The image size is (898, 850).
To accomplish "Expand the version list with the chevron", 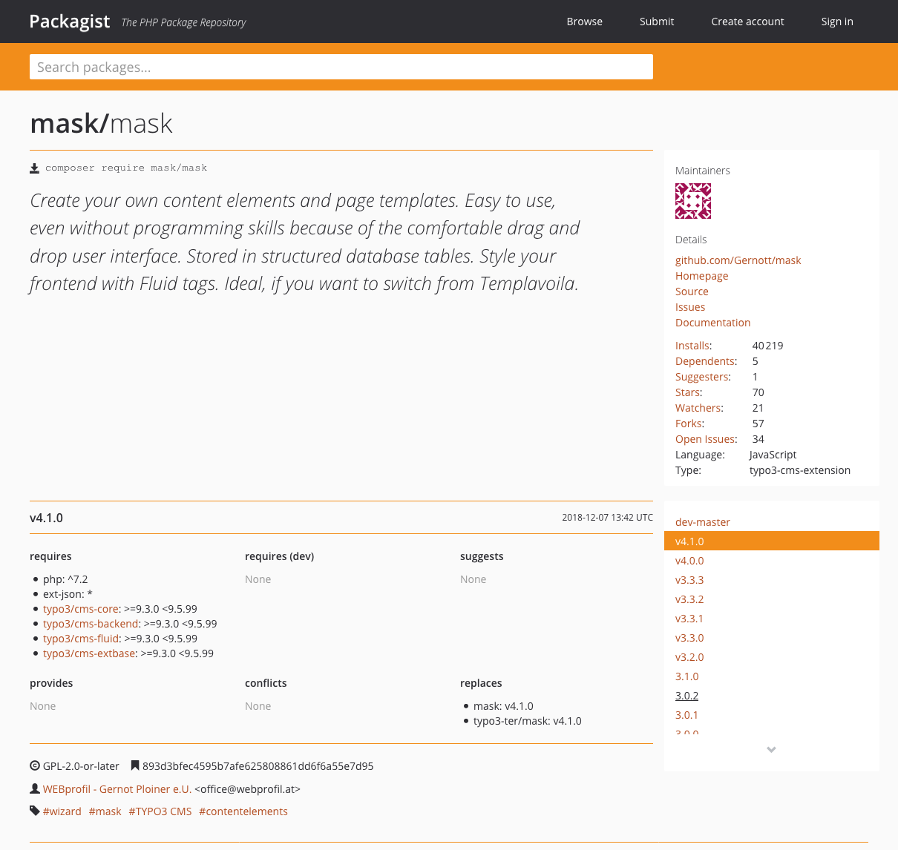I will coord(772,750).
